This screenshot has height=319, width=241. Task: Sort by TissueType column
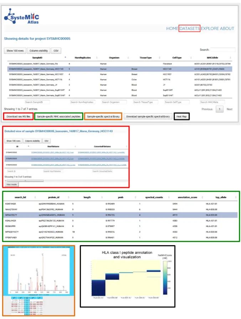pos(145,58)
